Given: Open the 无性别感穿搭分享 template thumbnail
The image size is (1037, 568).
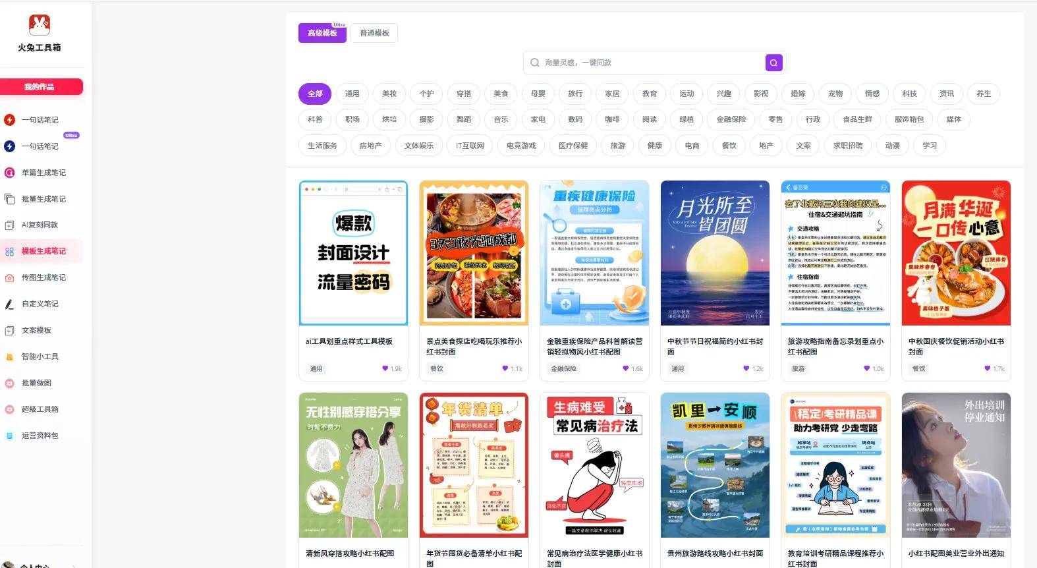Looking at the screenshot, I should tap(353, 465).
